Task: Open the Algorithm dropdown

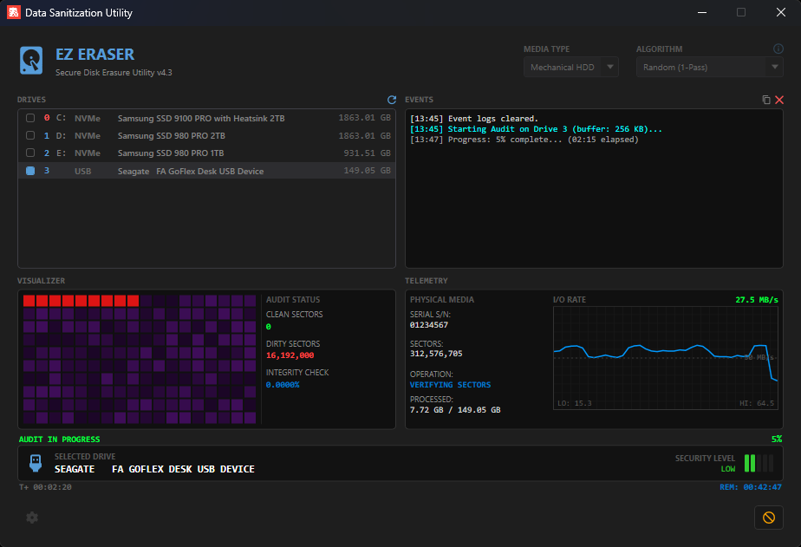Action: pyautogui.click(x=709, y=67)
